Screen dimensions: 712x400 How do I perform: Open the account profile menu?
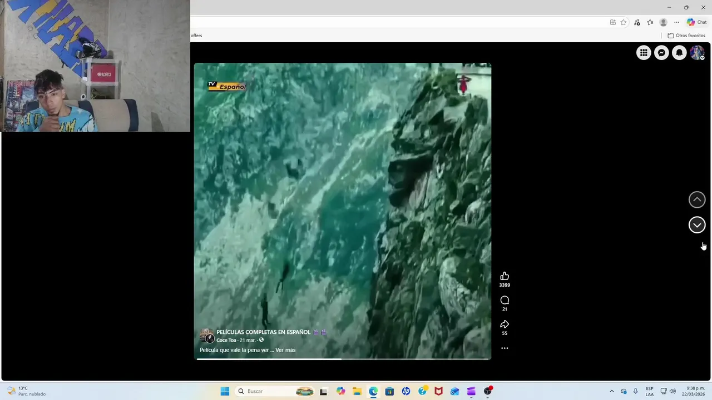click(697, 53)
